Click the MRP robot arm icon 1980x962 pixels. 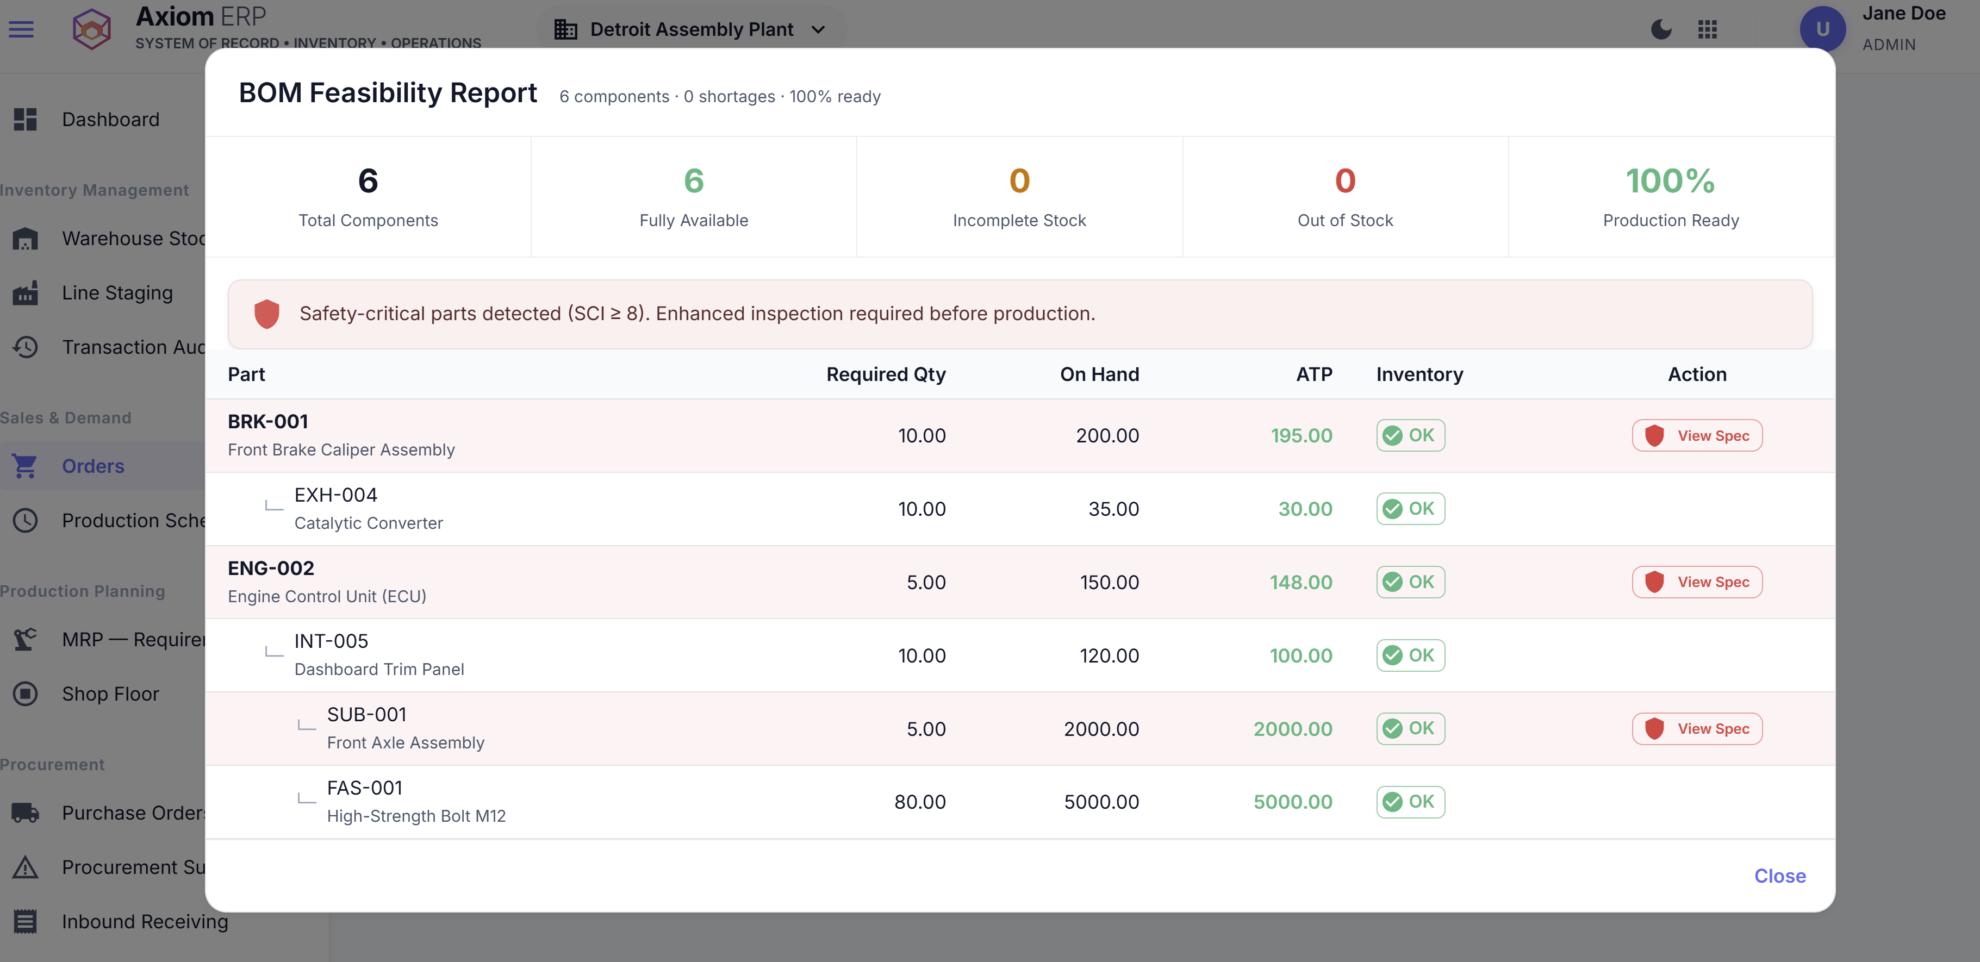pos(26,639)
